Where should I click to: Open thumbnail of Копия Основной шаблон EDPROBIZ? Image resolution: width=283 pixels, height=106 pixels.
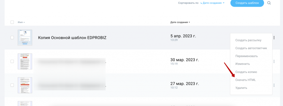point(25,38)
